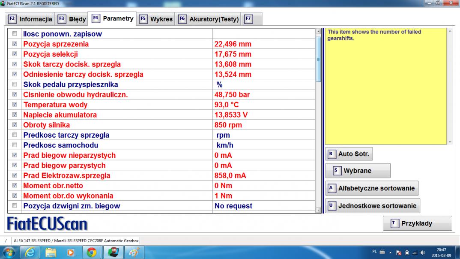Open Google Chrome from the taskbar
Viewport: 460px width, 259px height.
(91, 253)
